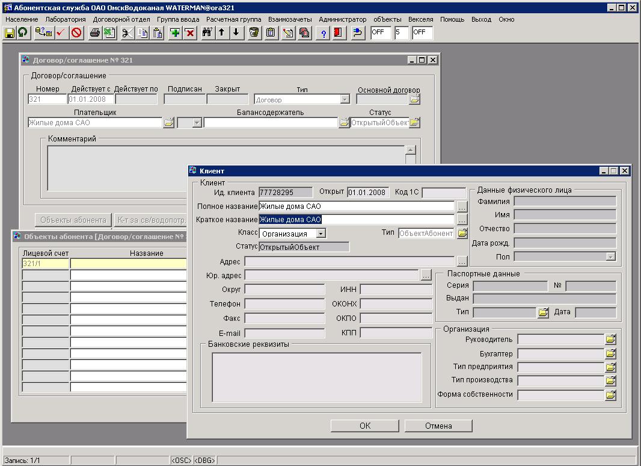Click the Save diskette toolbar icon

pos(10,33)
